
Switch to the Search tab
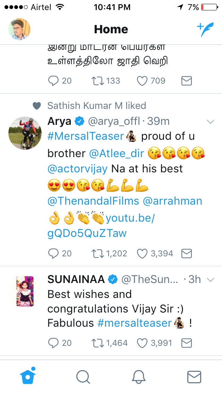83,377
